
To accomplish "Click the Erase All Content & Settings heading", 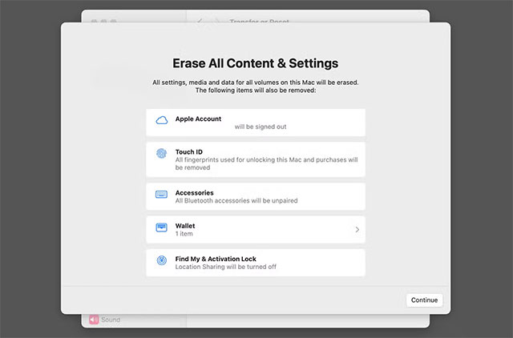I will click(x=256, y=63).
